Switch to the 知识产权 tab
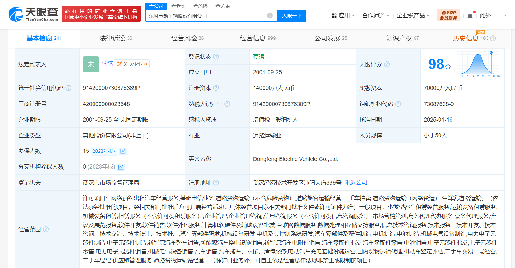The width and height of the screenshot is (515, 268). click(x=402, y=38)
